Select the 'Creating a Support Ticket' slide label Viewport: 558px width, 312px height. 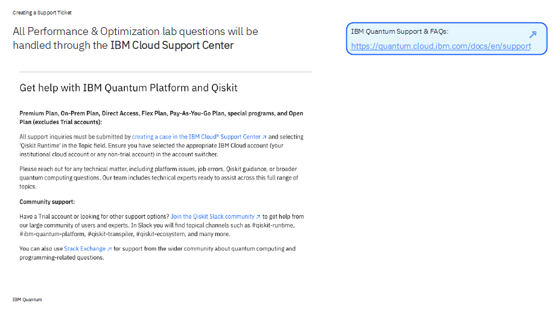42,13
